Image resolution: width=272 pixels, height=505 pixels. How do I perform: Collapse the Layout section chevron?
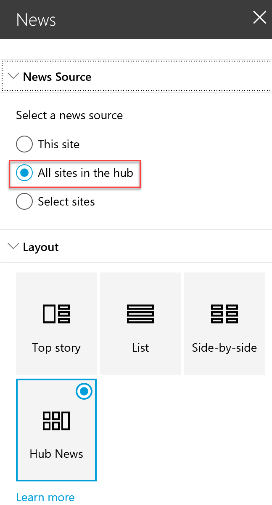click(13, 246)
